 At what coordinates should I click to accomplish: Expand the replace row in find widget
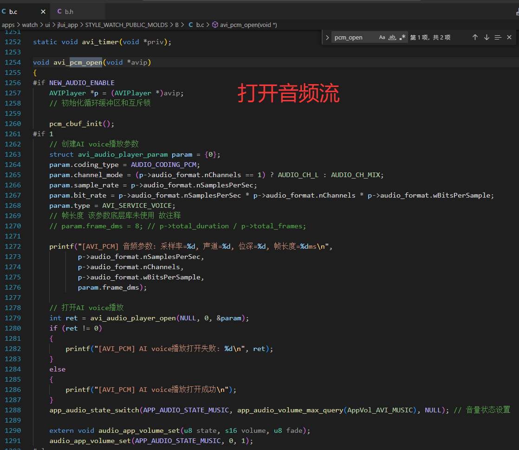click(x=327, y=38)
